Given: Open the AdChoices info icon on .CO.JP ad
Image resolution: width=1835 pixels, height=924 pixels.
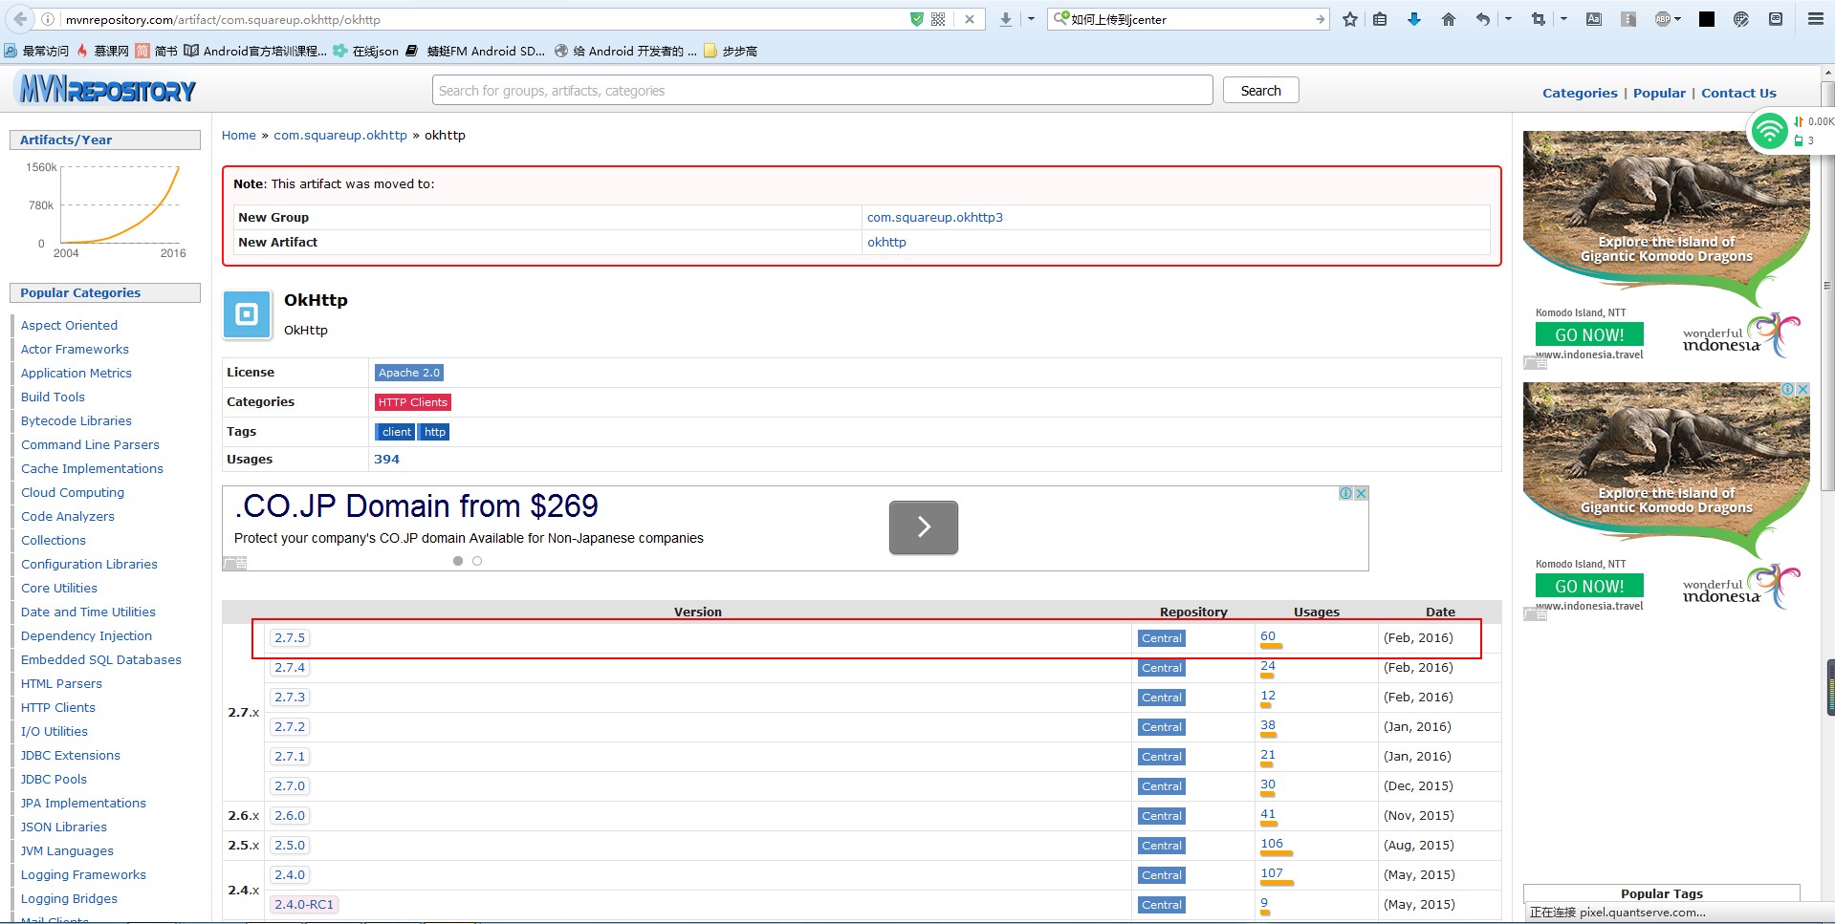Looking at the screenshot, I should [x=1345, y=493].
